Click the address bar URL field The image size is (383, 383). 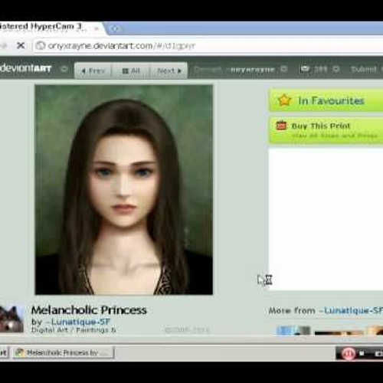(x=208, y=46)
